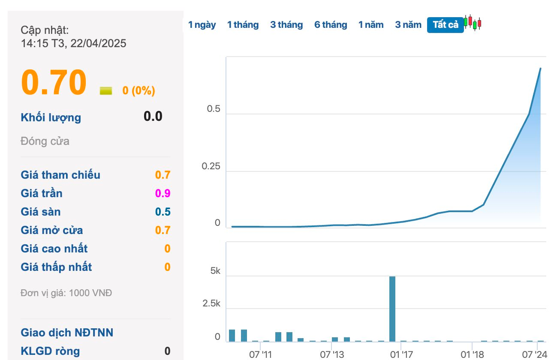Screen dimensions: 560x360
Task: Select the '1 tháng' time range tab
Action: tap(243, 25)
